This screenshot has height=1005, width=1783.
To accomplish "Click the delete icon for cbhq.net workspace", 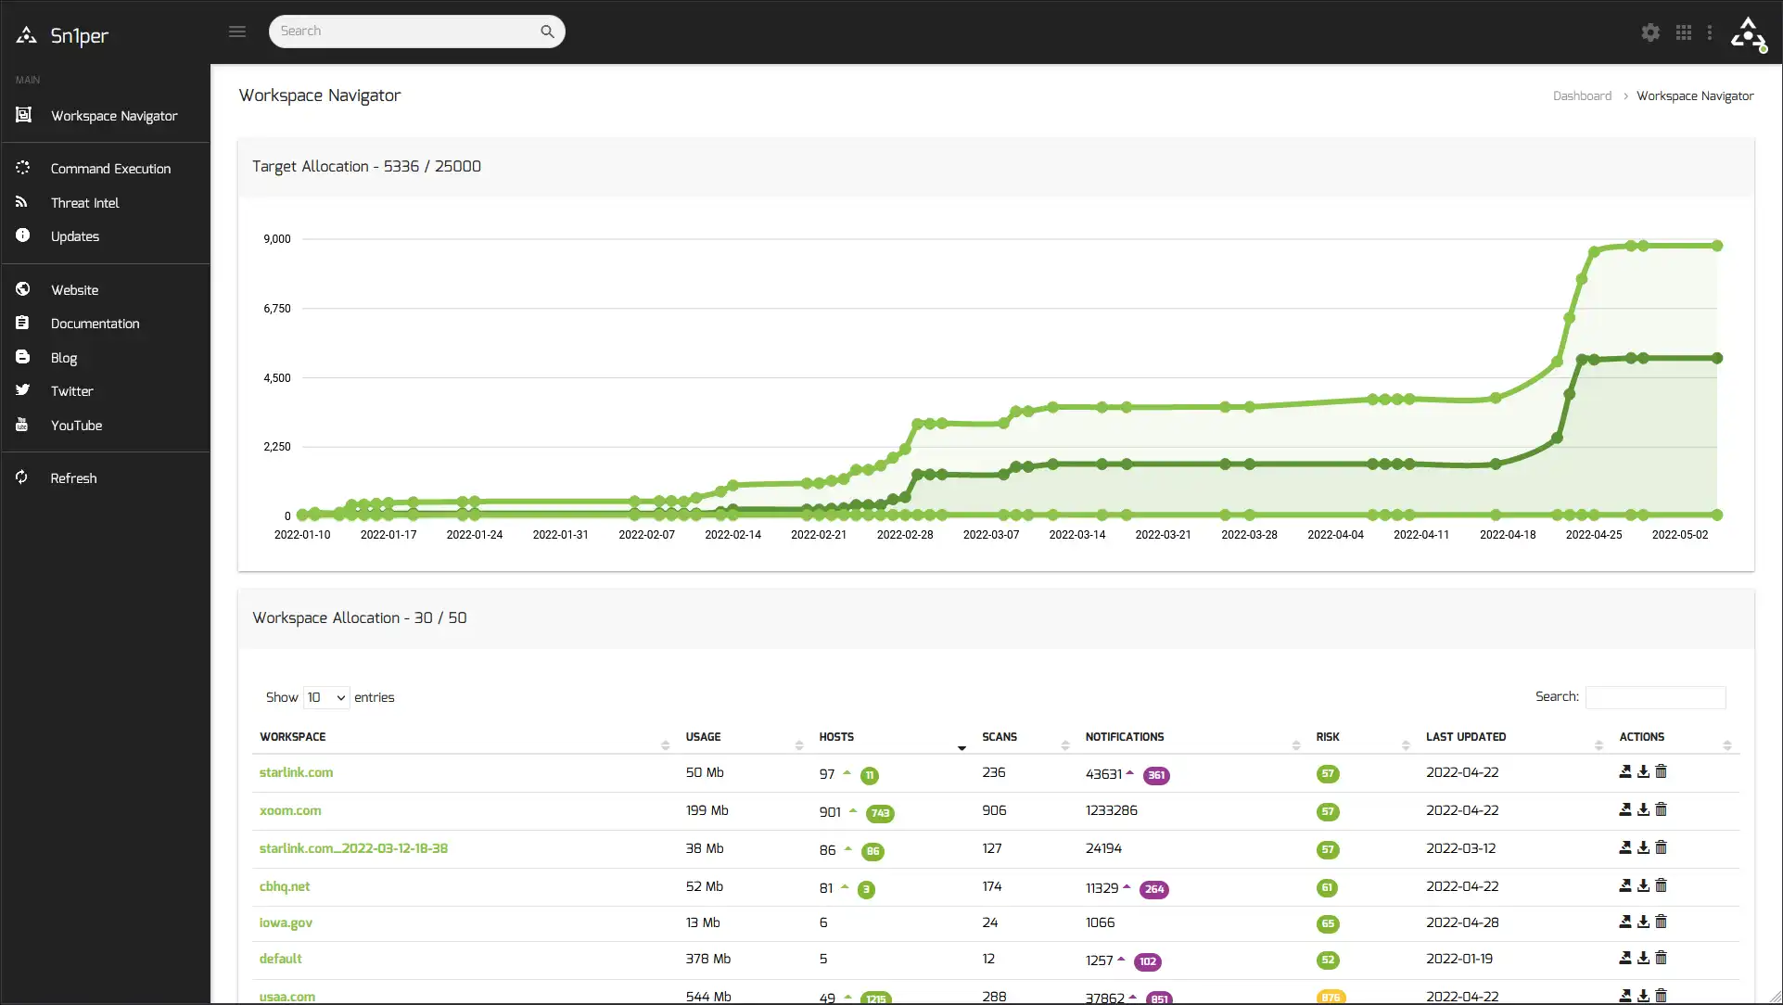I will point(1661,885).
